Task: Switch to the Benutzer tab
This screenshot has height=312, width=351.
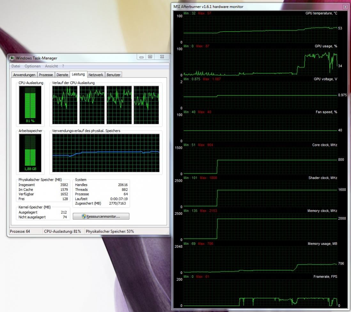Action: click(x=113, y=75)
